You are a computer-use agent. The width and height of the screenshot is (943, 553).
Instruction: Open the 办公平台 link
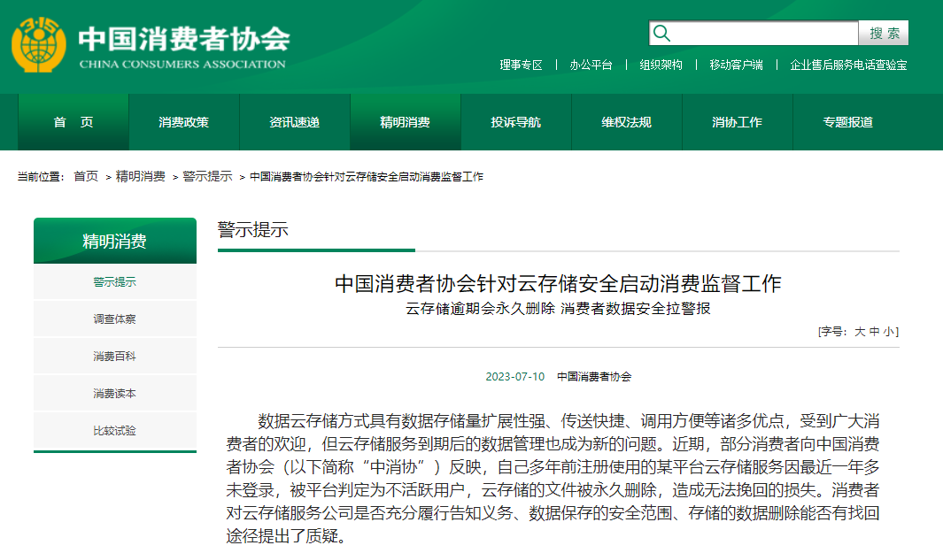pyautogui.click(x=591, y=65)
